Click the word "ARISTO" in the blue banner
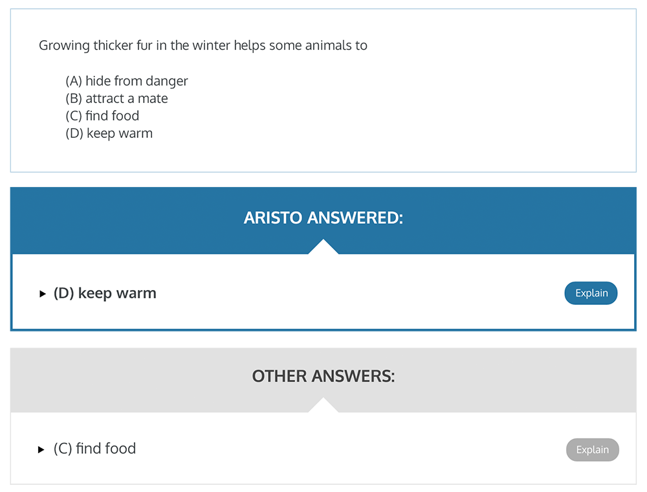The image size is (647, 492). pyautogui.click(x=273, y=218)
